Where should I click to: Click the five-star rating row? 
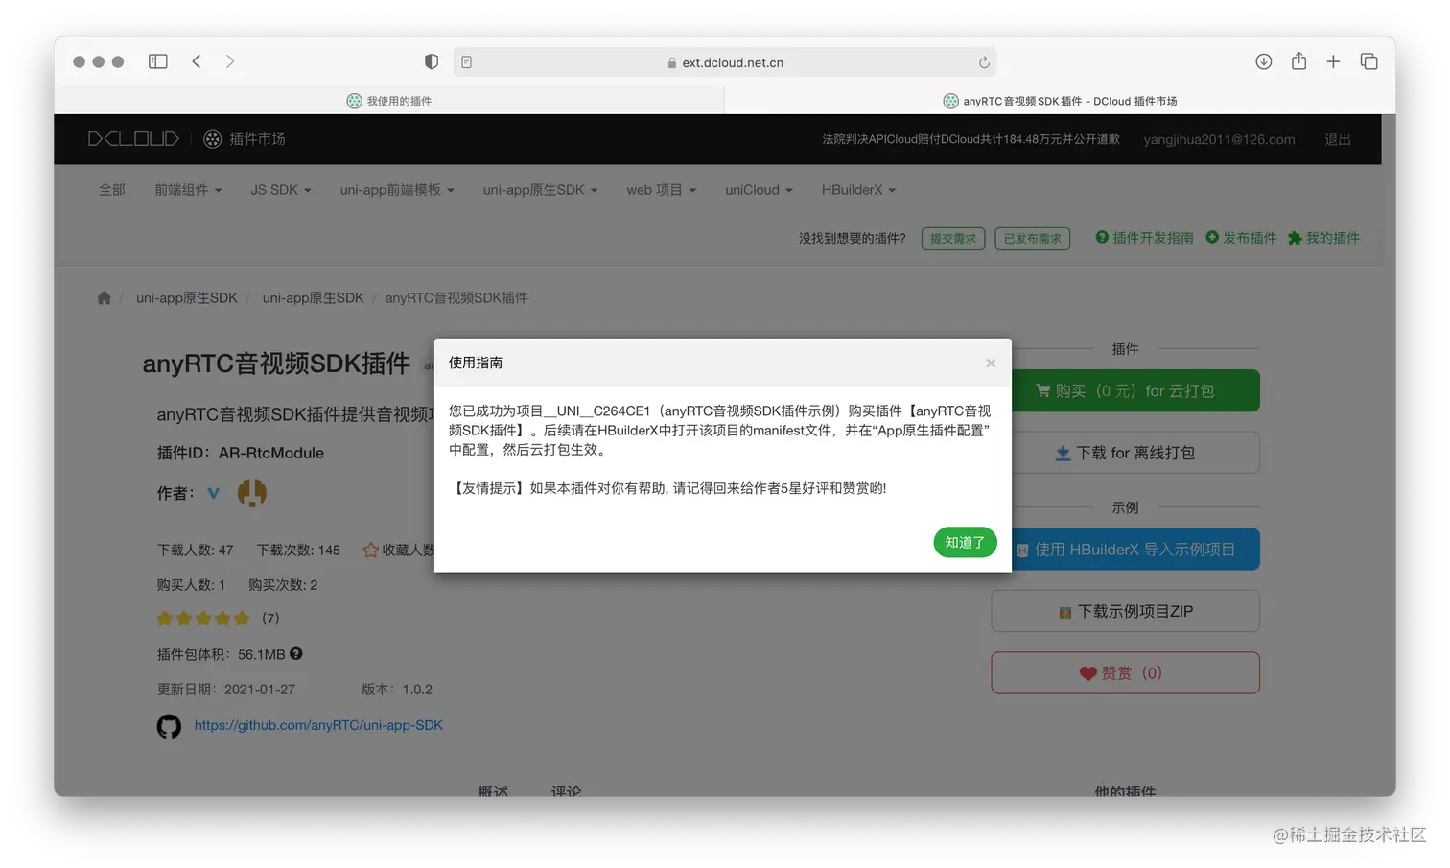coord(203,619)
